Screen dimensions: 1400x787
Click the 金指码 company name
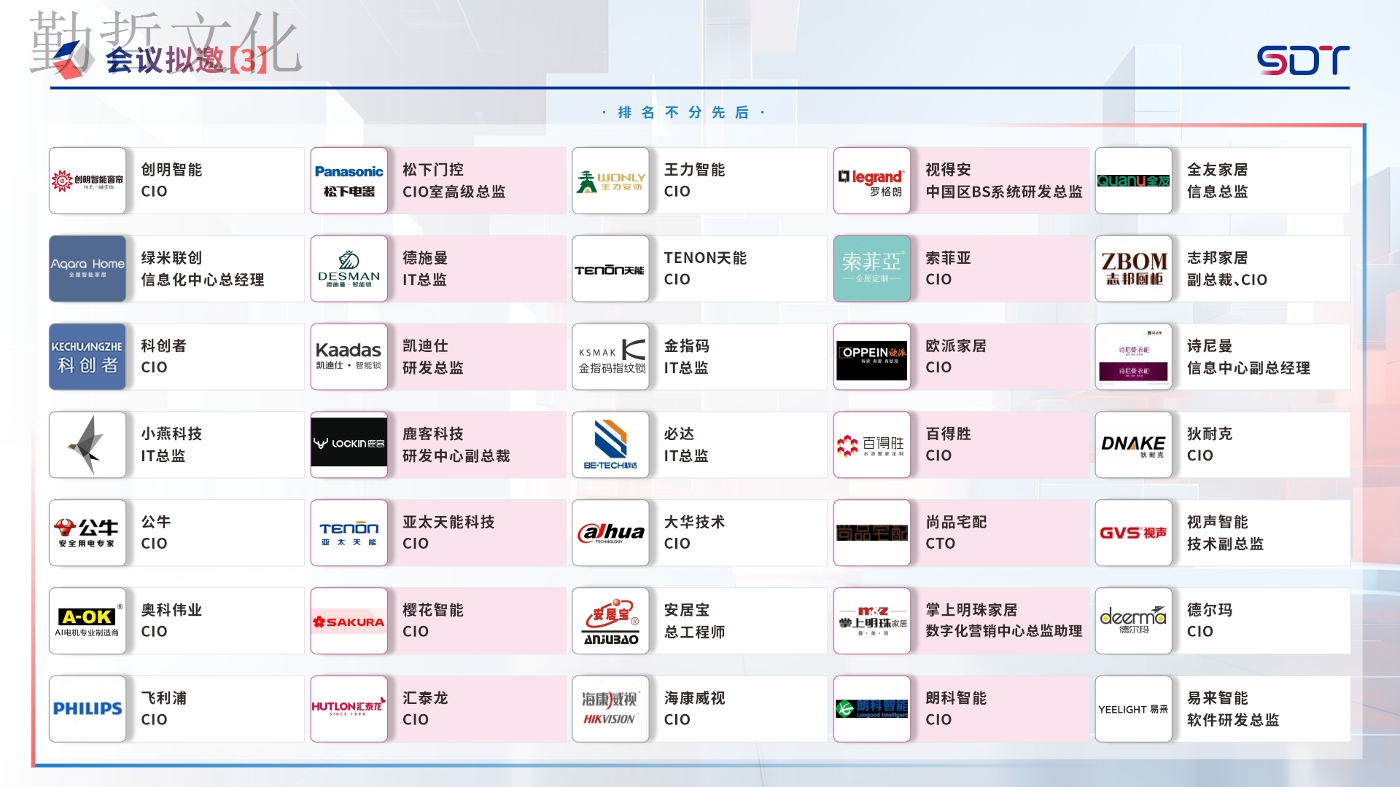pyautogui.click(x=686, y=346)
